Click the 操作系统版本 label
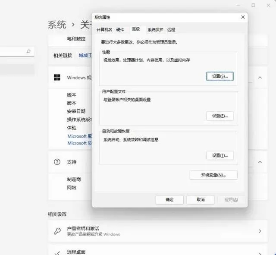 (x=79, y=120)
